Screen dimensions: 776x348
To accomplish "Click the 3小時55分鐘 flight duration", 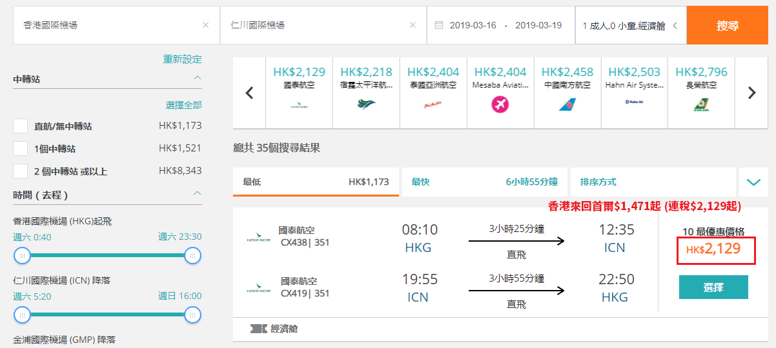I will pyautogui.click(x=516, y=278).
